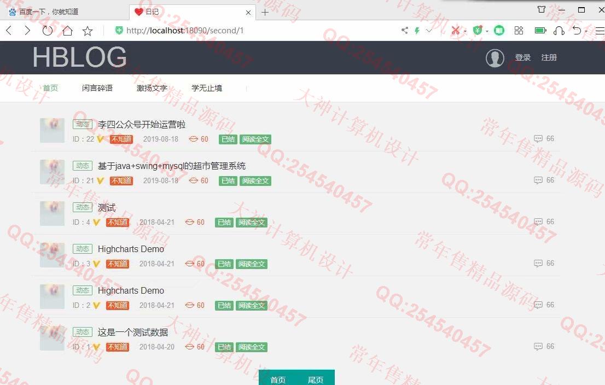Go to 尾页 pagination button

tap(316, 380)
